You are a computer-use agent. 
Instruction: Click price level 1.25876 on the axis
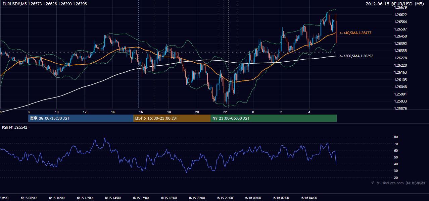point(400,109)
